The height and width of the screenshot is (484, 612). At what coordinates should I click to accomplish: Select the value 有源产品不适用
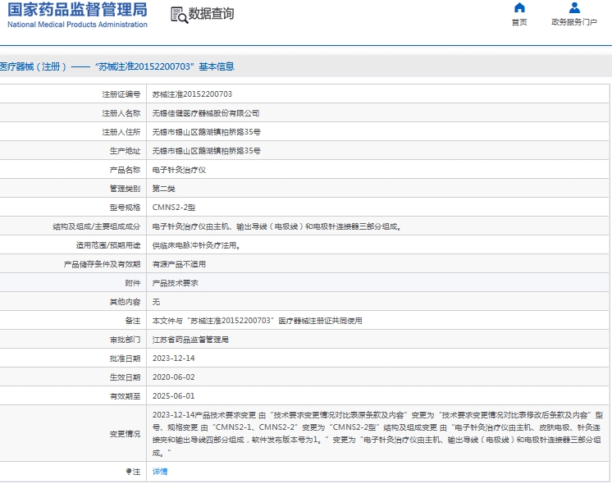click(179, 264)
